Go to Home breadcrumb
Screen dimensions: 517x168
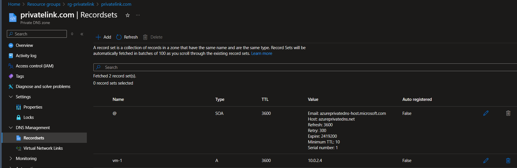pyautogui.click(x=14, y=4)
